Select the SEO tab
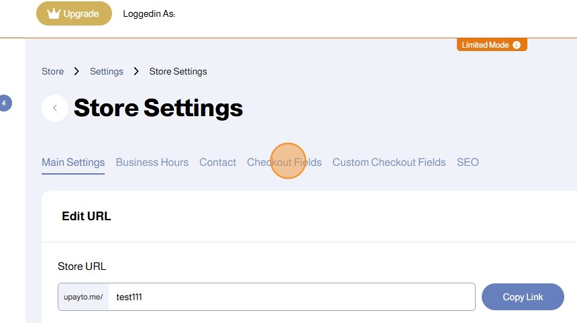 (x=468, y=163)
